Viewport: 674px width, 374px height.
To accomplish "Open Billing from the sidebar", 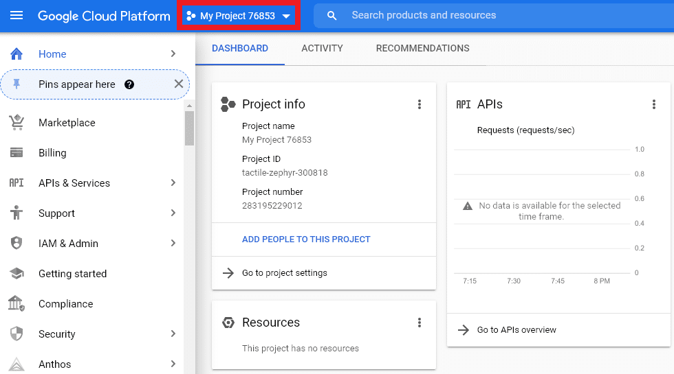I will click(x=52, y=153).
